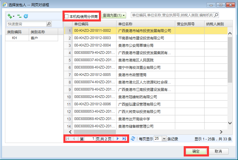Image resolution: width=238 pixels, height=160 pixels.
Task: Click the green plus add category icon
Action: [10, 16]
